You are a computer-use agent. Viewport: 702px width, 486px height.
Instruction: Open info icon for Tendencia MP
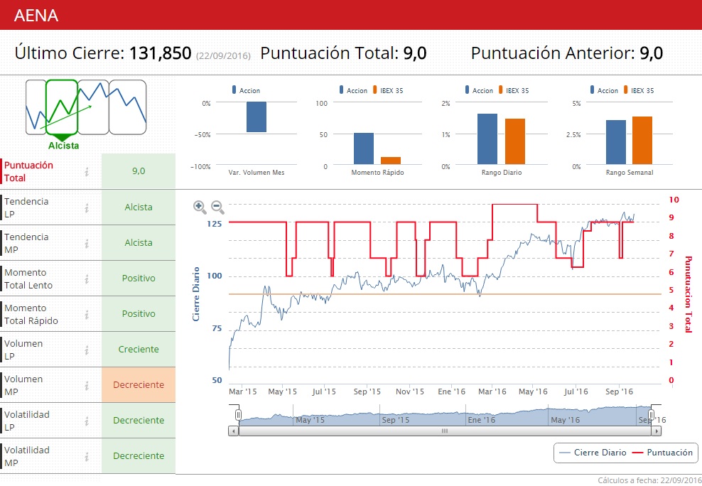tap(87, 243)
